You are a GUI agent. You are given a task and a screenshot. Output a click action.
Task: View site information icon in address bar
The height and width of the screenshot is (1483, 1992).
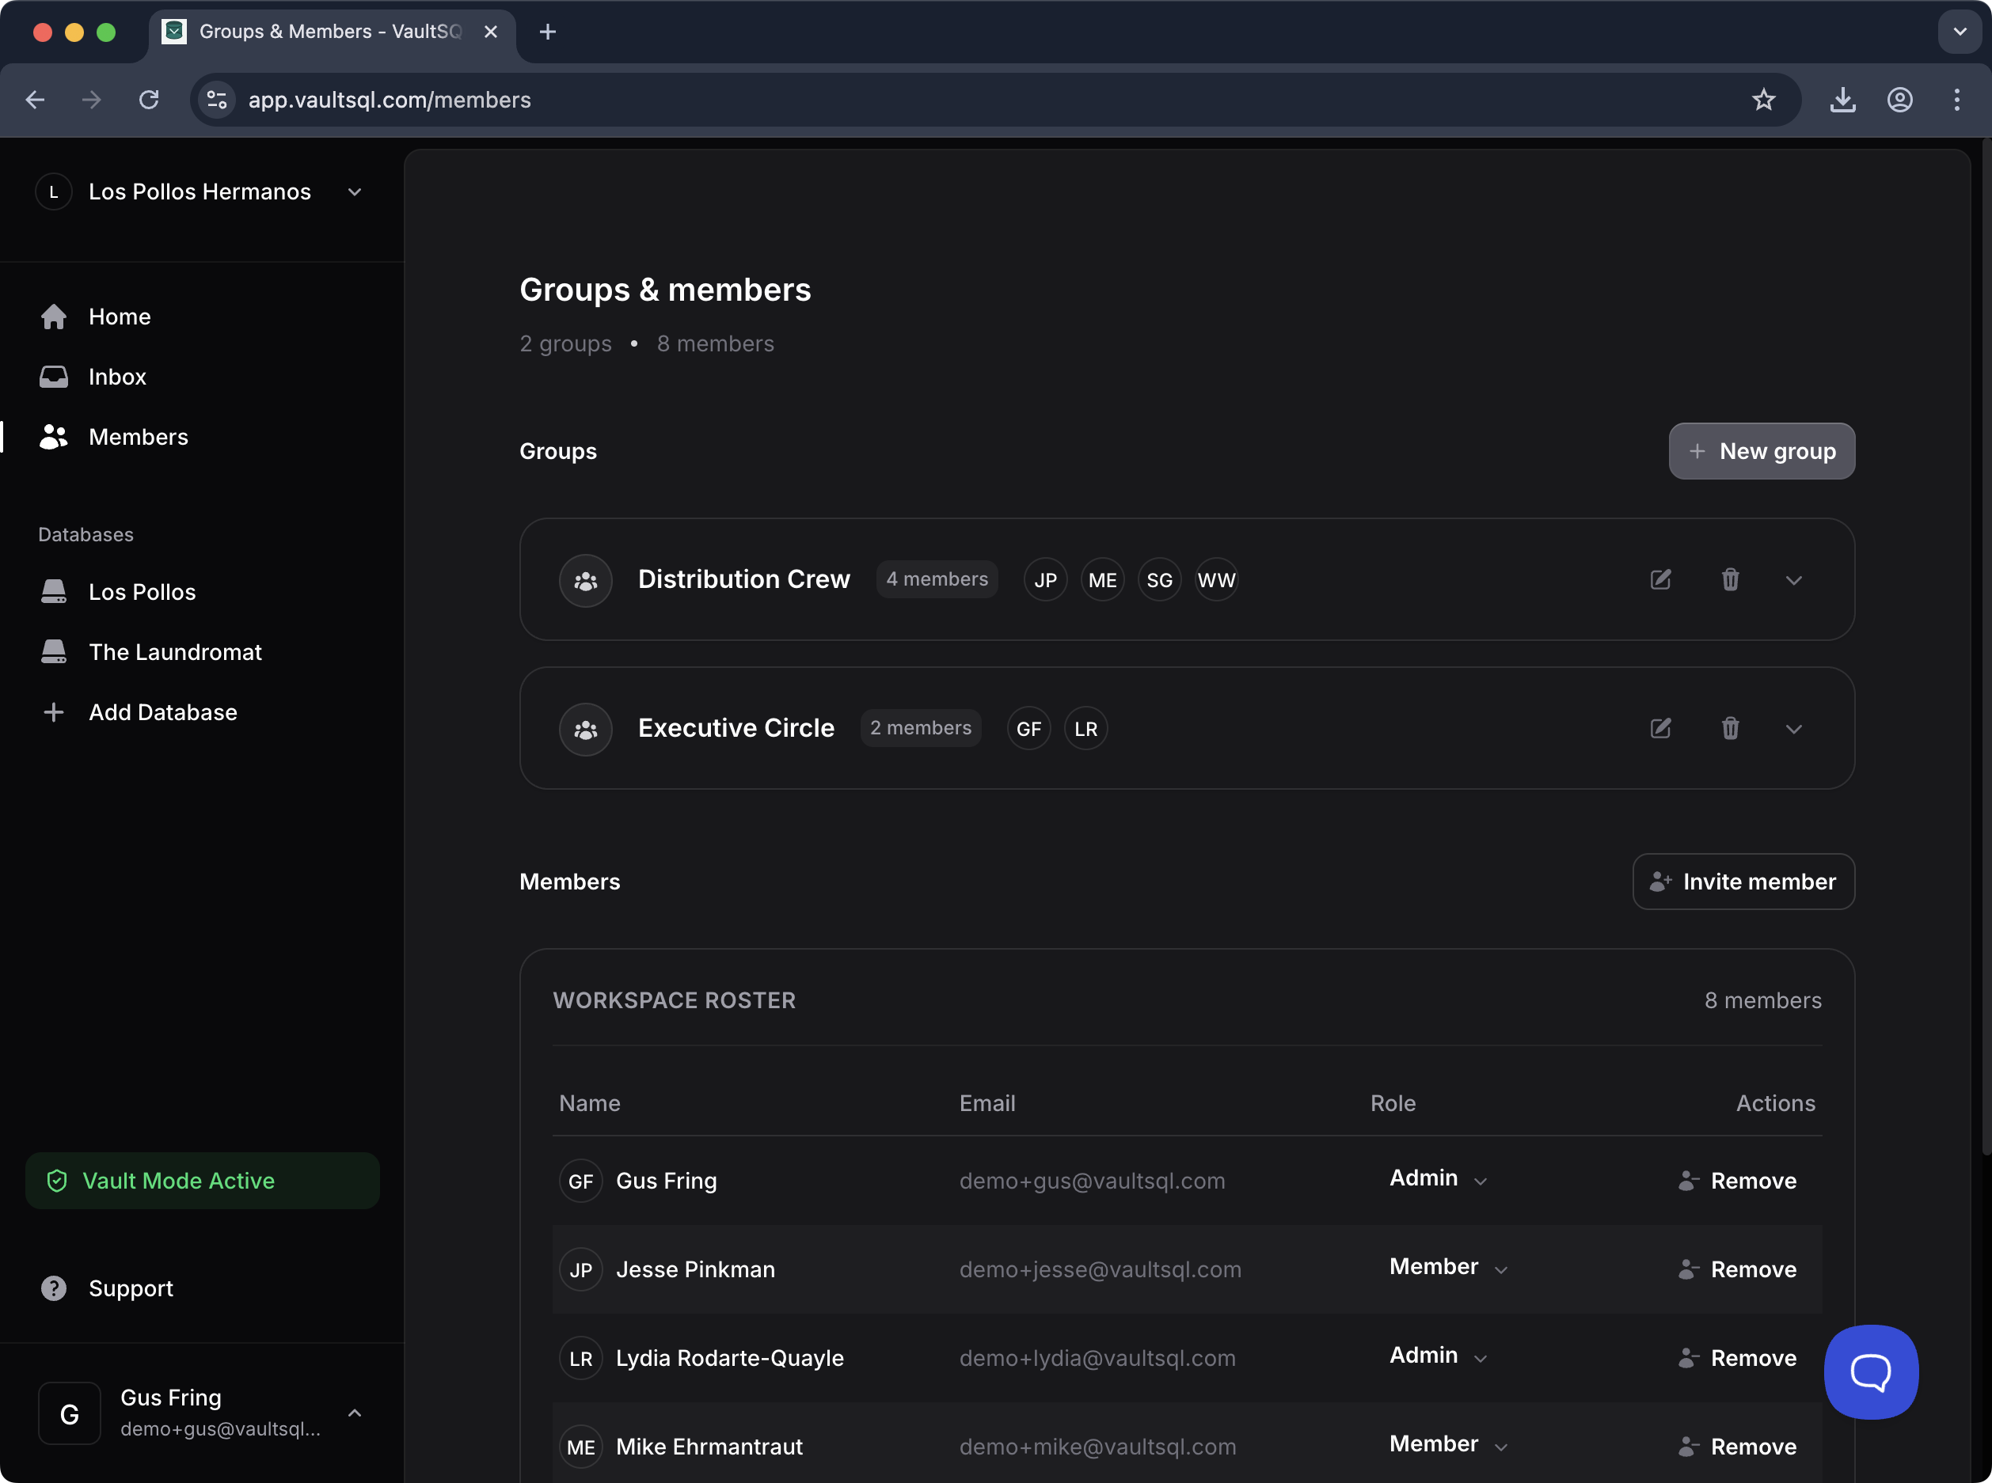point(216,100)
